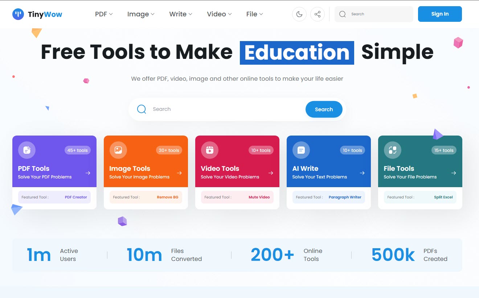Viewport: 479px width, 298px height.
Task: Click the AI Write text icon
Action: coord(301,150)
